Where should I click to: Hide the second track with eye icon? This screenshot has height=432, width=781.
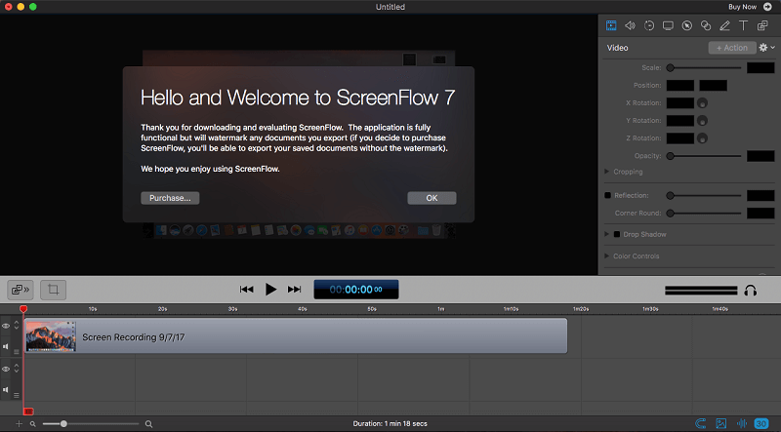tap(6, 369)
